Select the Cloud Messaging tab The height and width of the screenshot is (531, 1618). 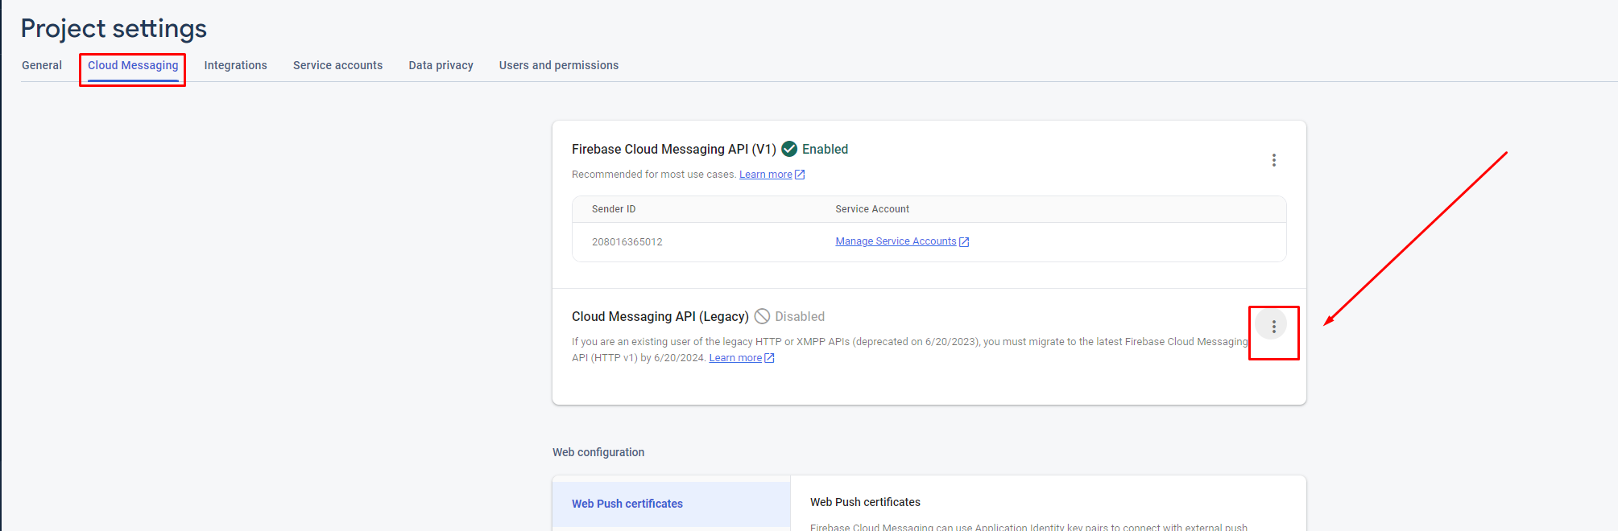tap(133, 65)
